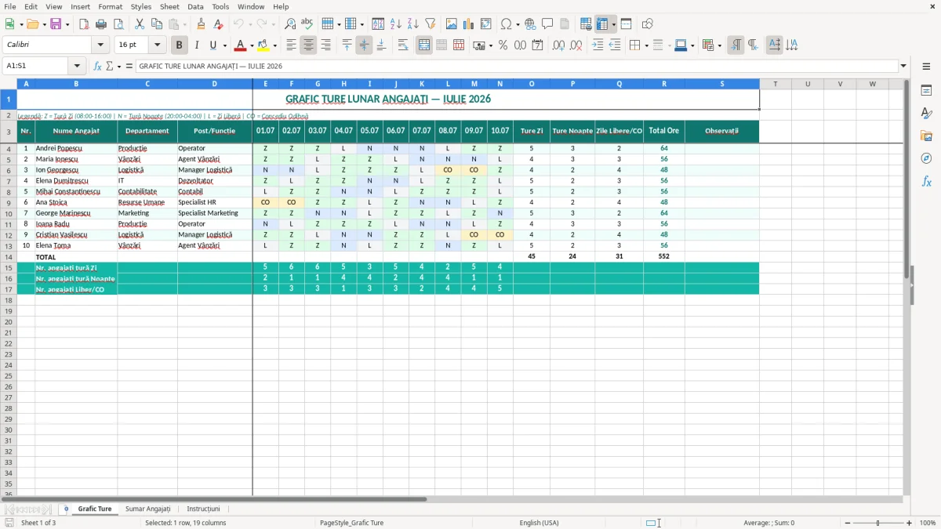Screen dimensions: 941x529
Task: Open the sidebar Properties deck
Action: point(926,91)
